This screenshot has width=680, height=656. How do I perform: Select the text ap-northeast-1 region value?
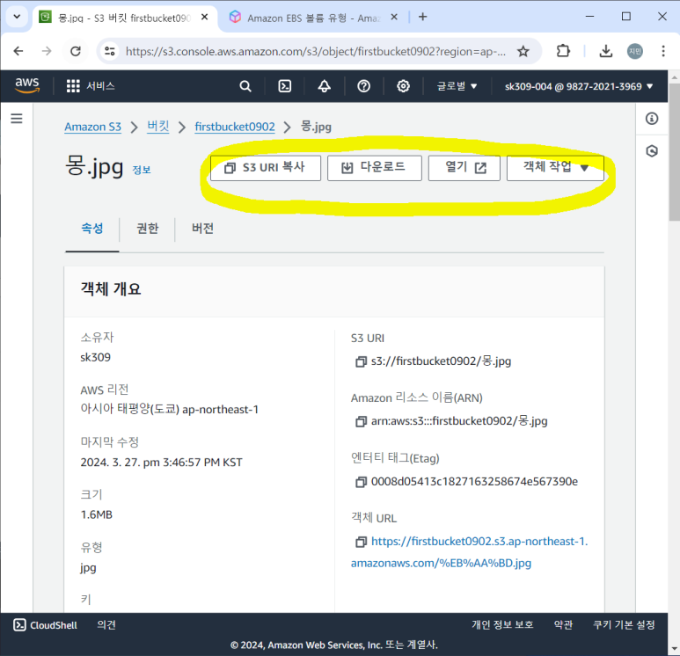(220, 410)
